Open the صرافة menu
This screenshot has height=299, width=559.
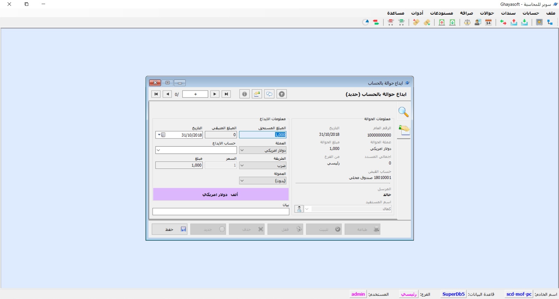click(x=466, y=13)
